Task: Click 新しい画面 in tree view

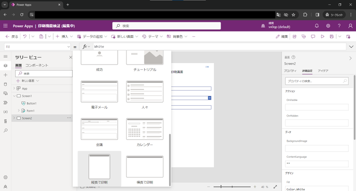Action: pos(27,81)
